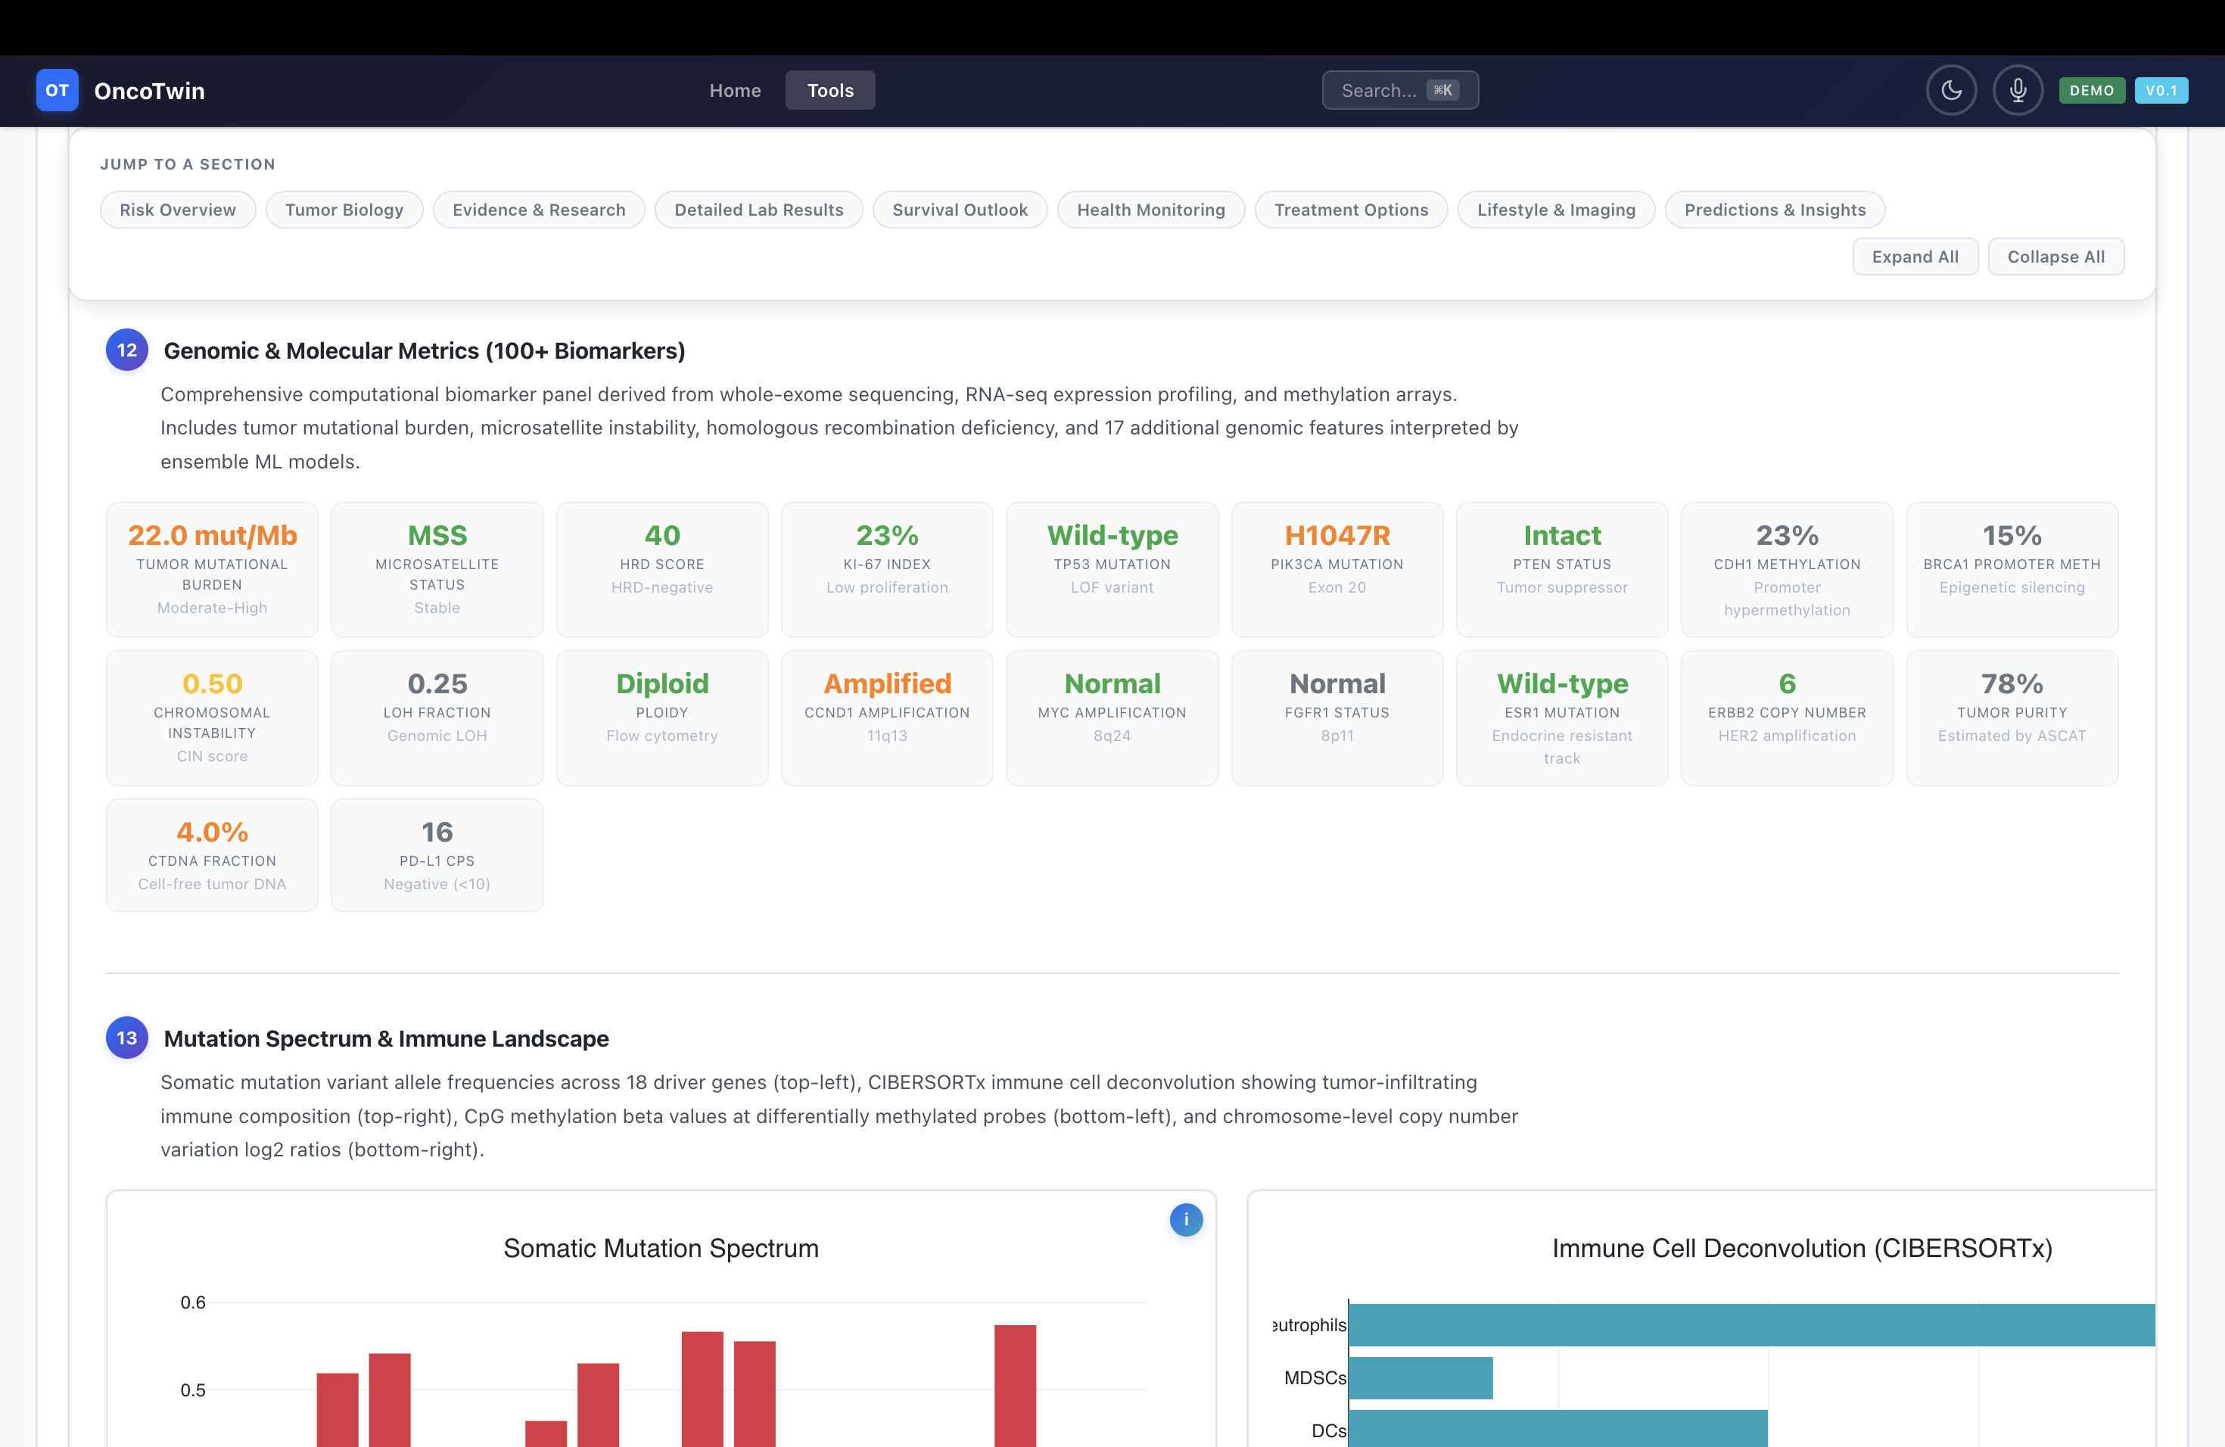
Task: Focus the Search input field
Action: click(1379, 91)
